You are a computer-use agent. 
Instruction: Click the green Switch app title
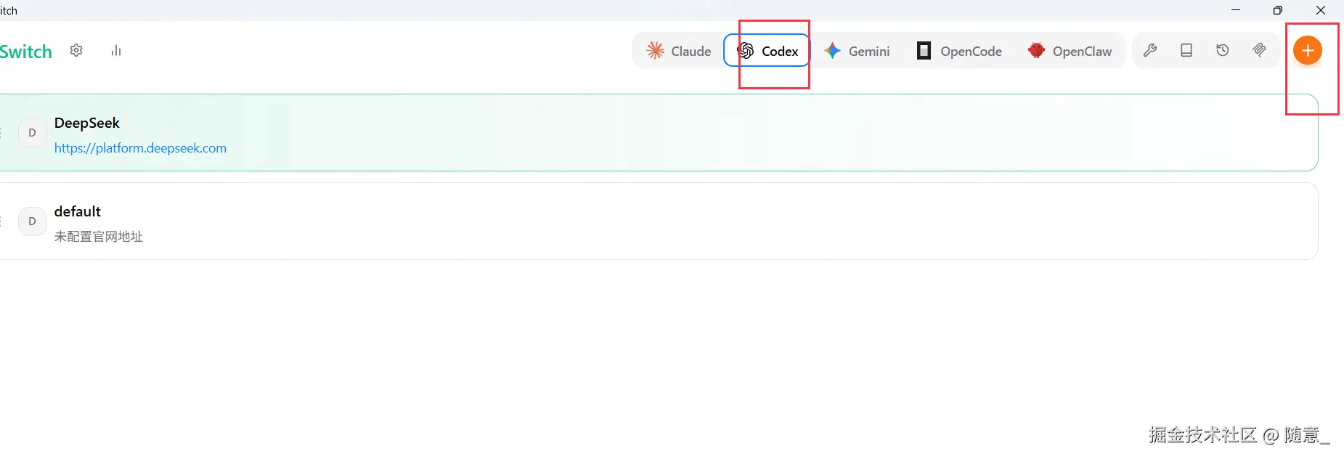coord(26,52)
